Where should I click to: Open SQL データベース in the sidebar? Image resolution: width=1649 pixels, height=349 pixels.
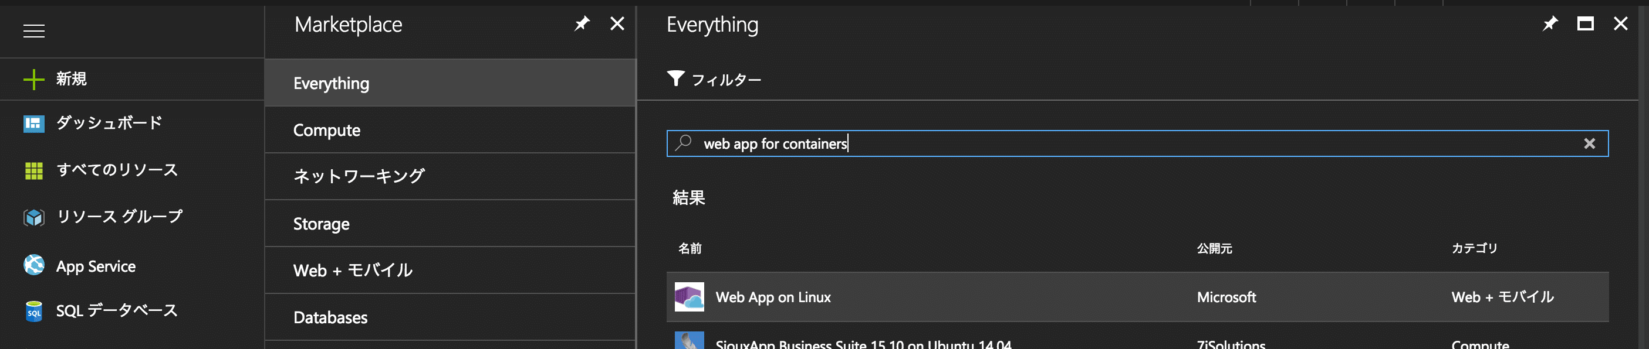[132, 312]
